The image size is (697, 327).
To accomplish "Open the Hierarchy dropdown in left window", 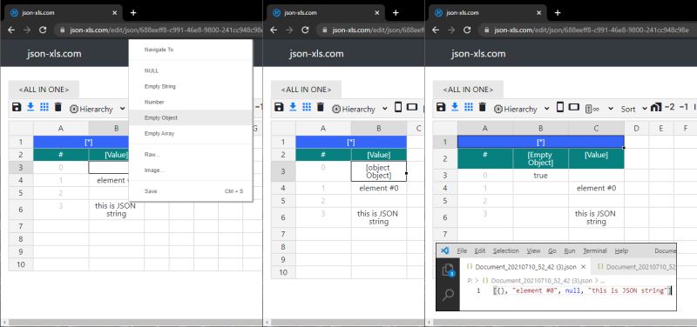I will (x=98, y=109).
